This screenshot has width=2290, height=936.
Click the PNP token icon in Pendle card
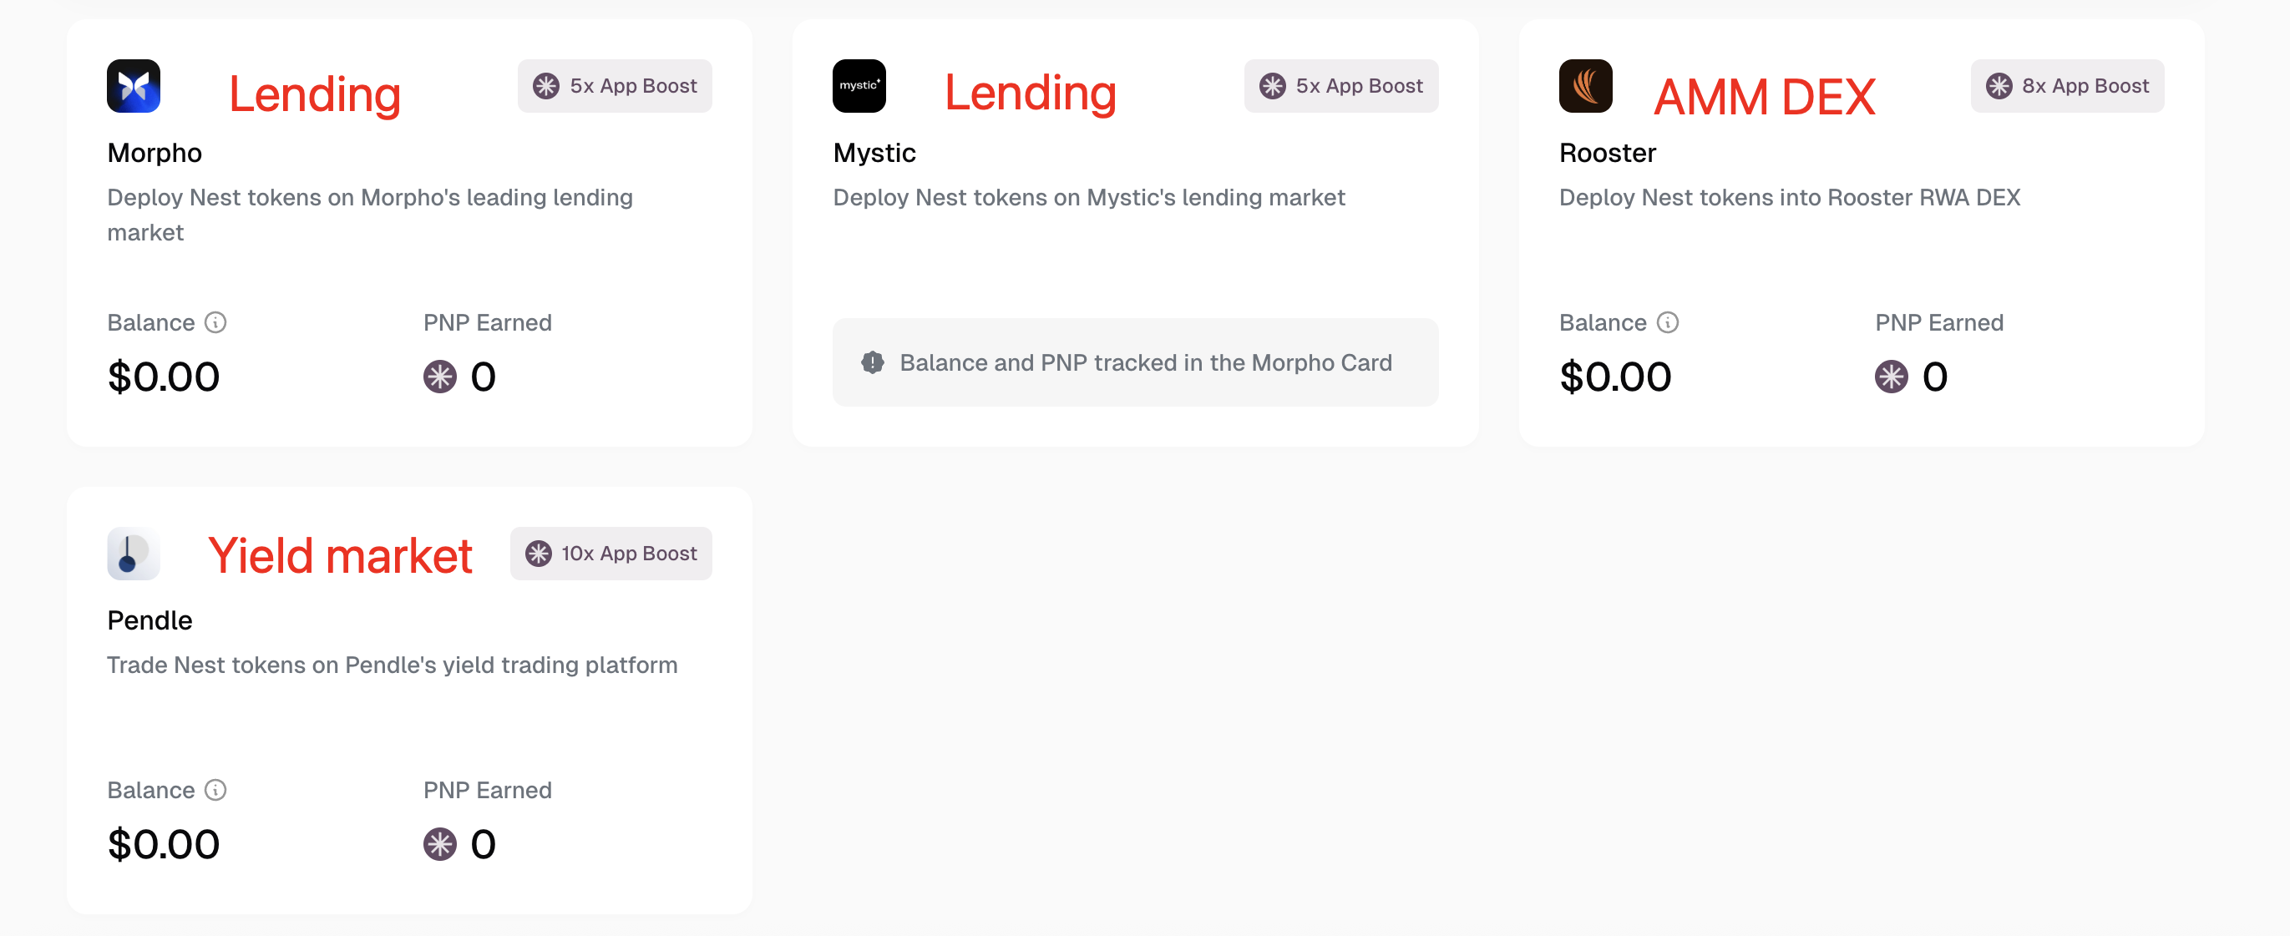pos(439,844)
